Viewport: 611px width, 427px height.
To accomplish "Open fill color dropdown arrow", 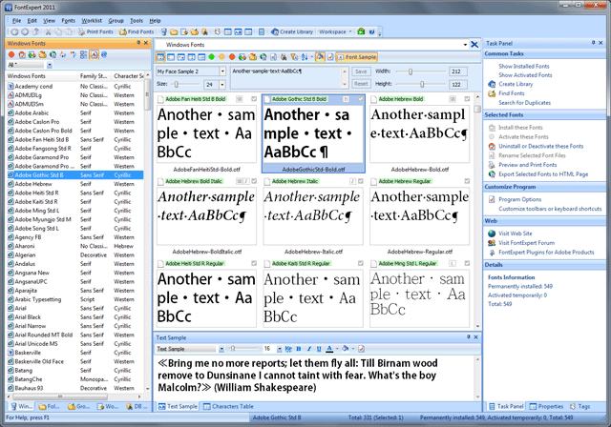I will [x=353, y=349].
